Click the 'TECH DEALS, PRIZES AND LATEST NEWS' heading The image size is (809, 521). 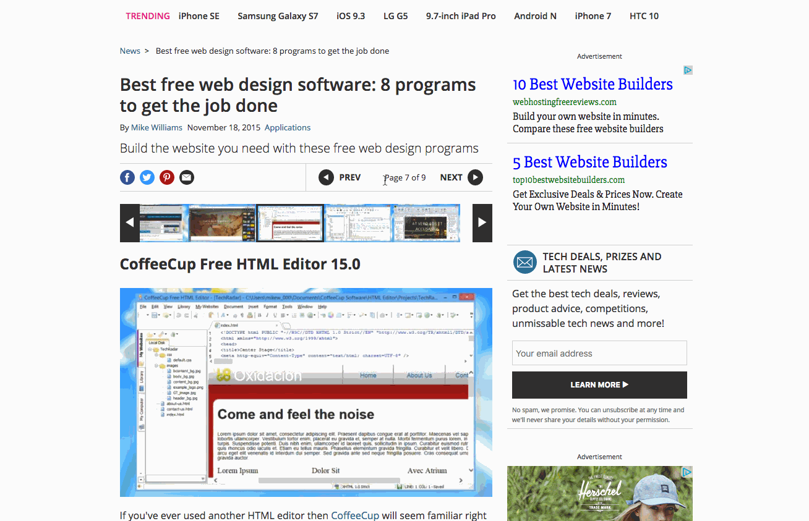click(602, 263)
